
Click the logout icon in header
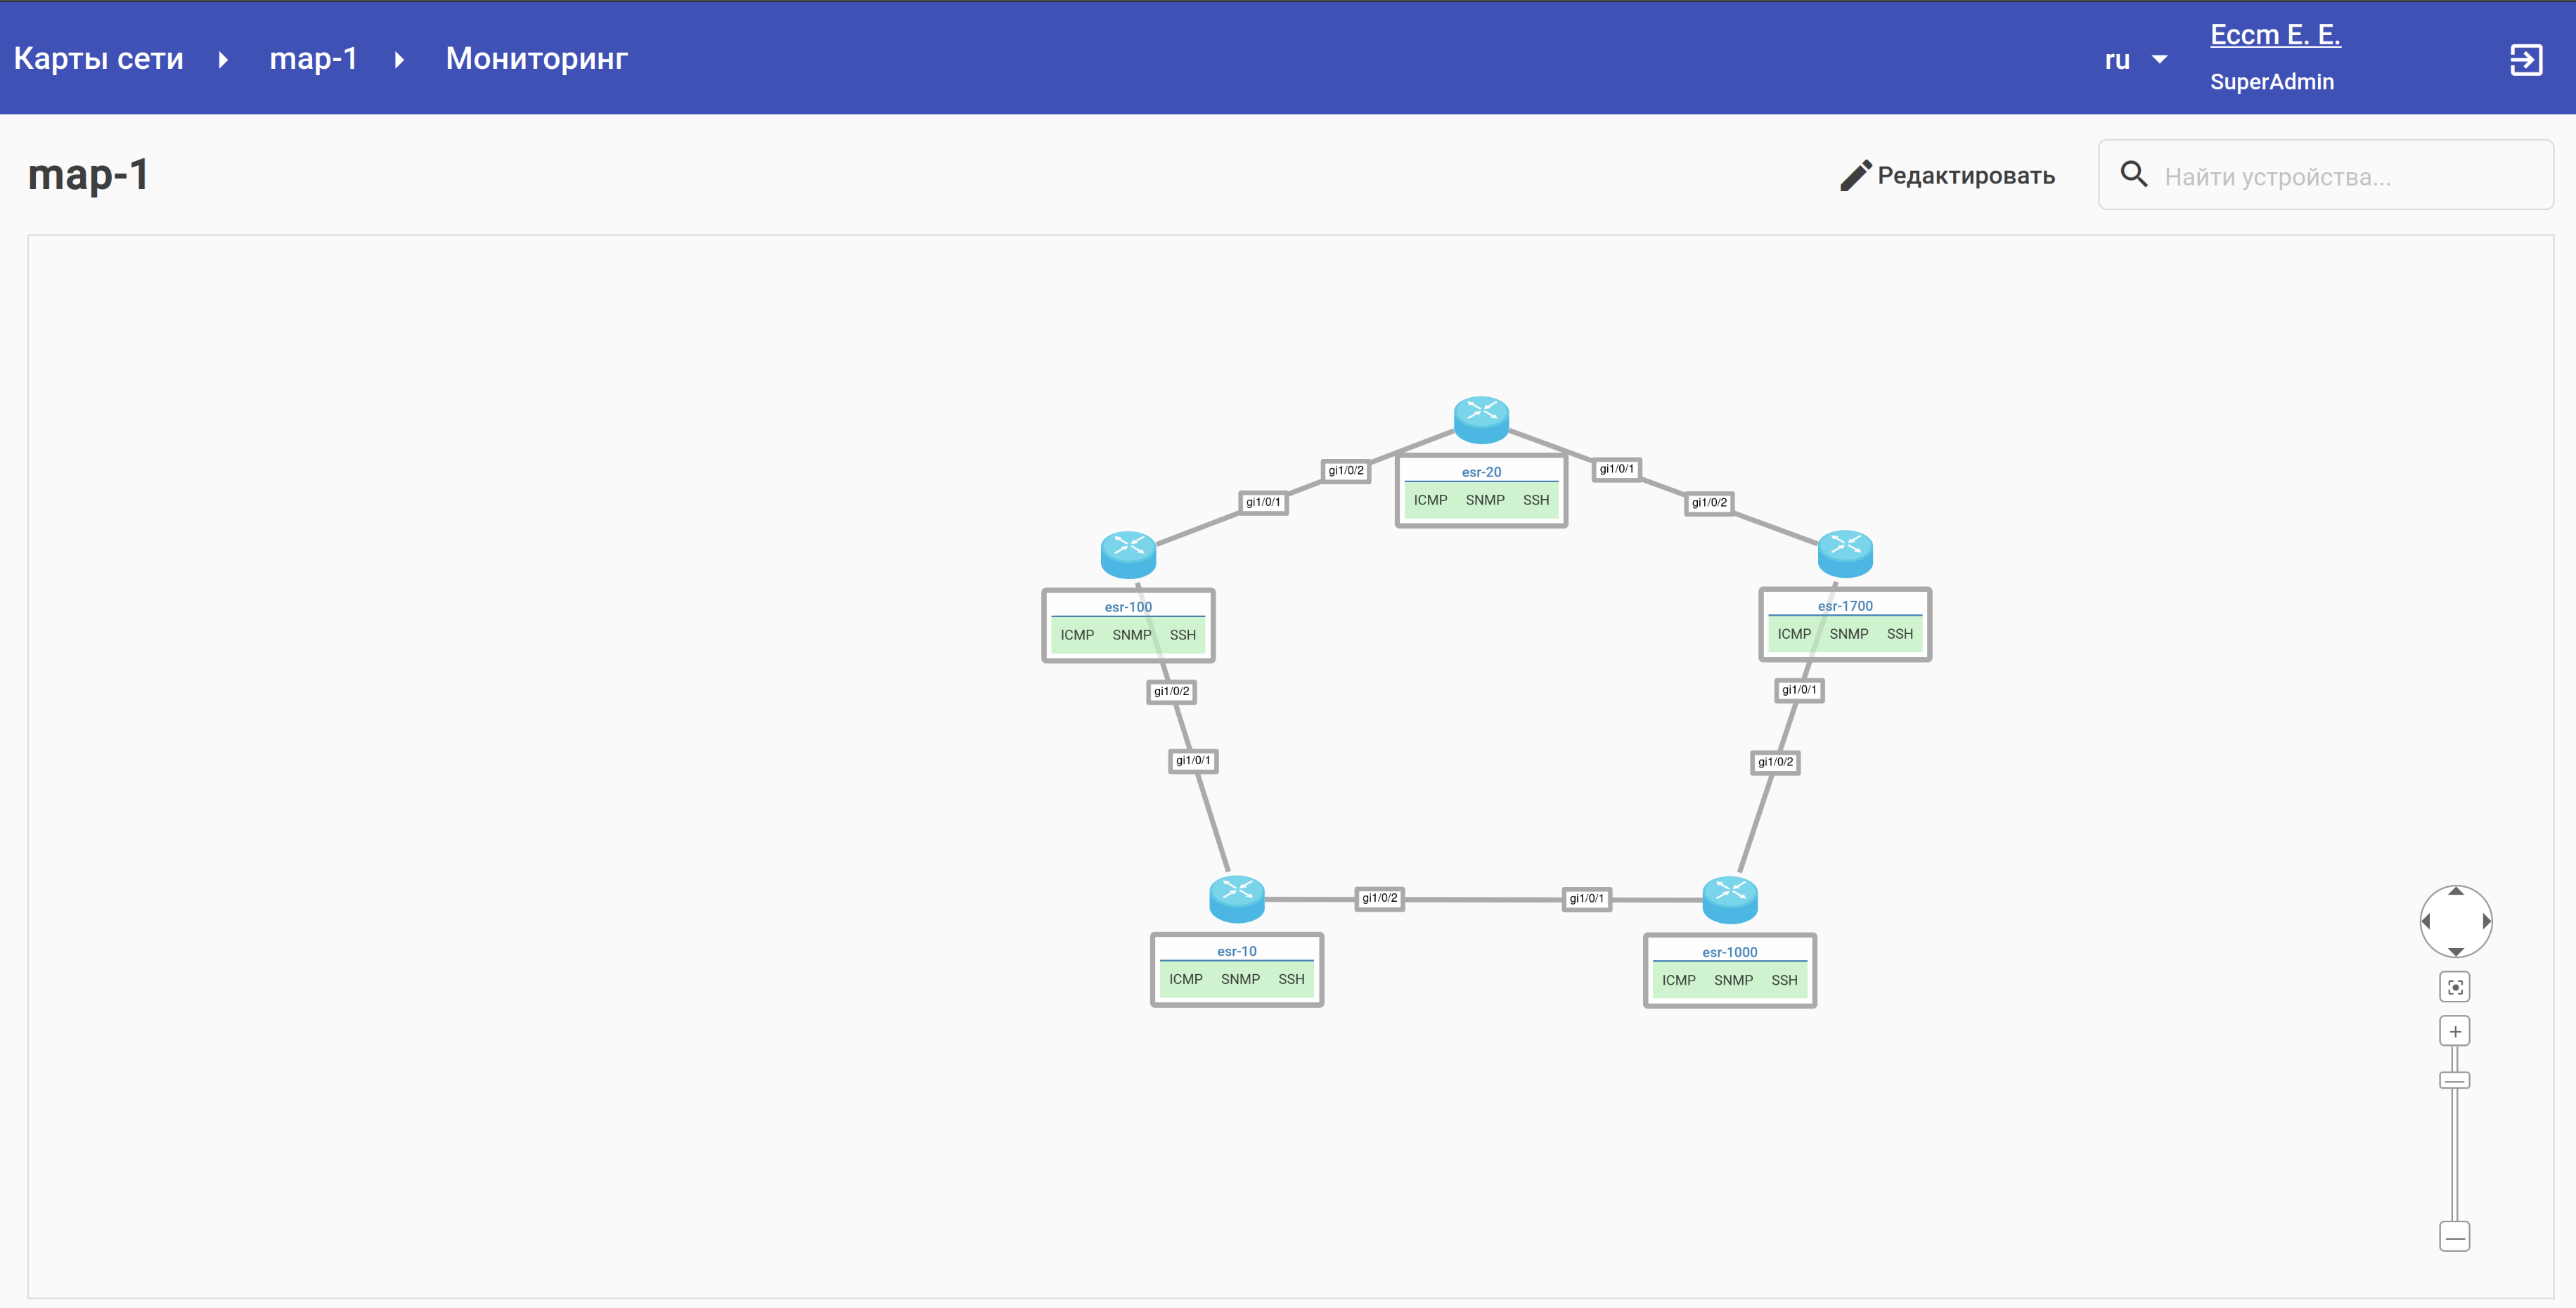[2526, 59]
